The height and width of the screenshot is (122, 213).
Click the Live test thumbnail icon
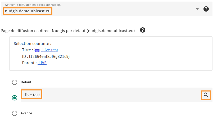pos(37,50)
